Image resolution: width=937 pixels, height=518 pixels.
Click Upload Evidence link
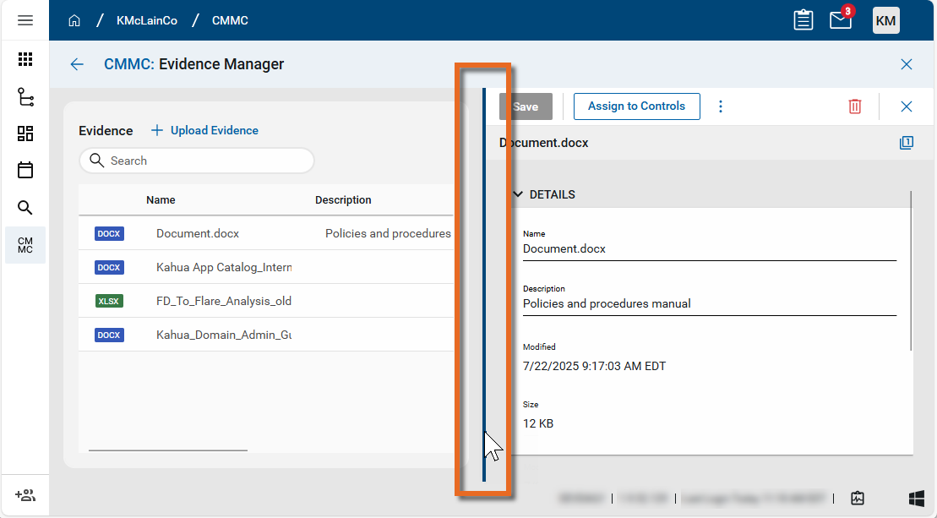204,130
